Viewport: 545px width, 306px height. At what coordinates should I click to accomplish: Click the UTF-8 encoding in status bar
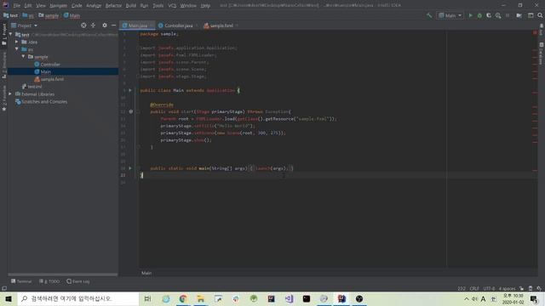coord(489,288)
